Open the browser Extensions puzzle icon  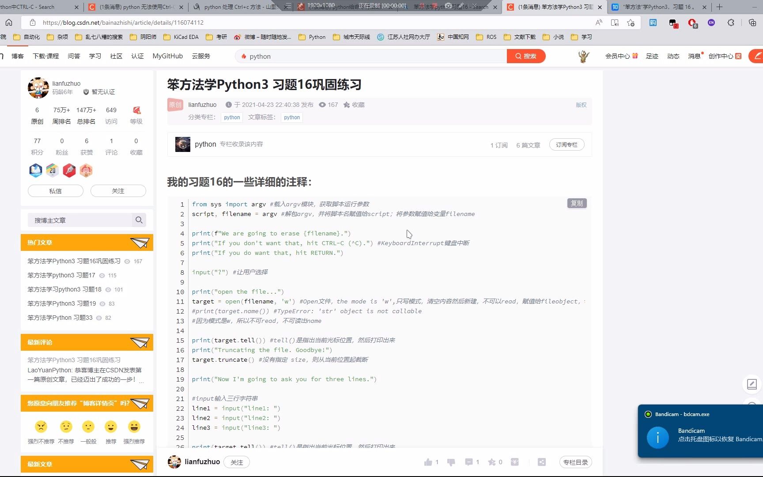pos(731,22)
